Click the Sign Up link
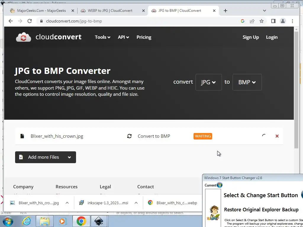This screenshot has width=303, height=227. 251,37
